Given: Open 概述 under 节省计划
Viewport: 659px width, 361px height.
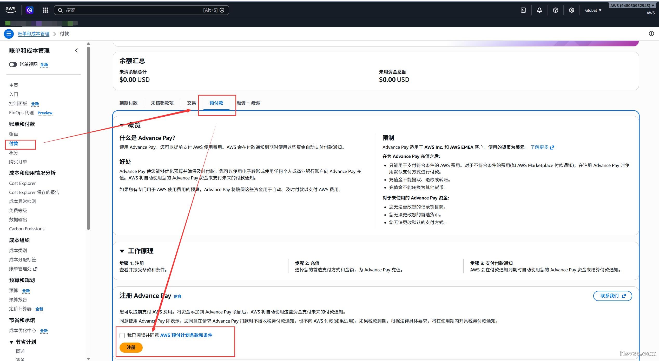Looking at the screenshot, I should 20,351.
